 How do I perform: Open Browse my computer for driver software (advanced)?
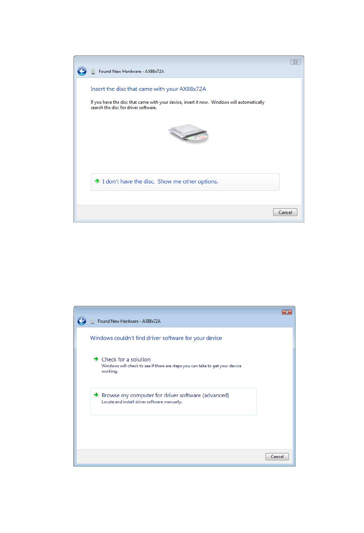[x=173, y=401]
